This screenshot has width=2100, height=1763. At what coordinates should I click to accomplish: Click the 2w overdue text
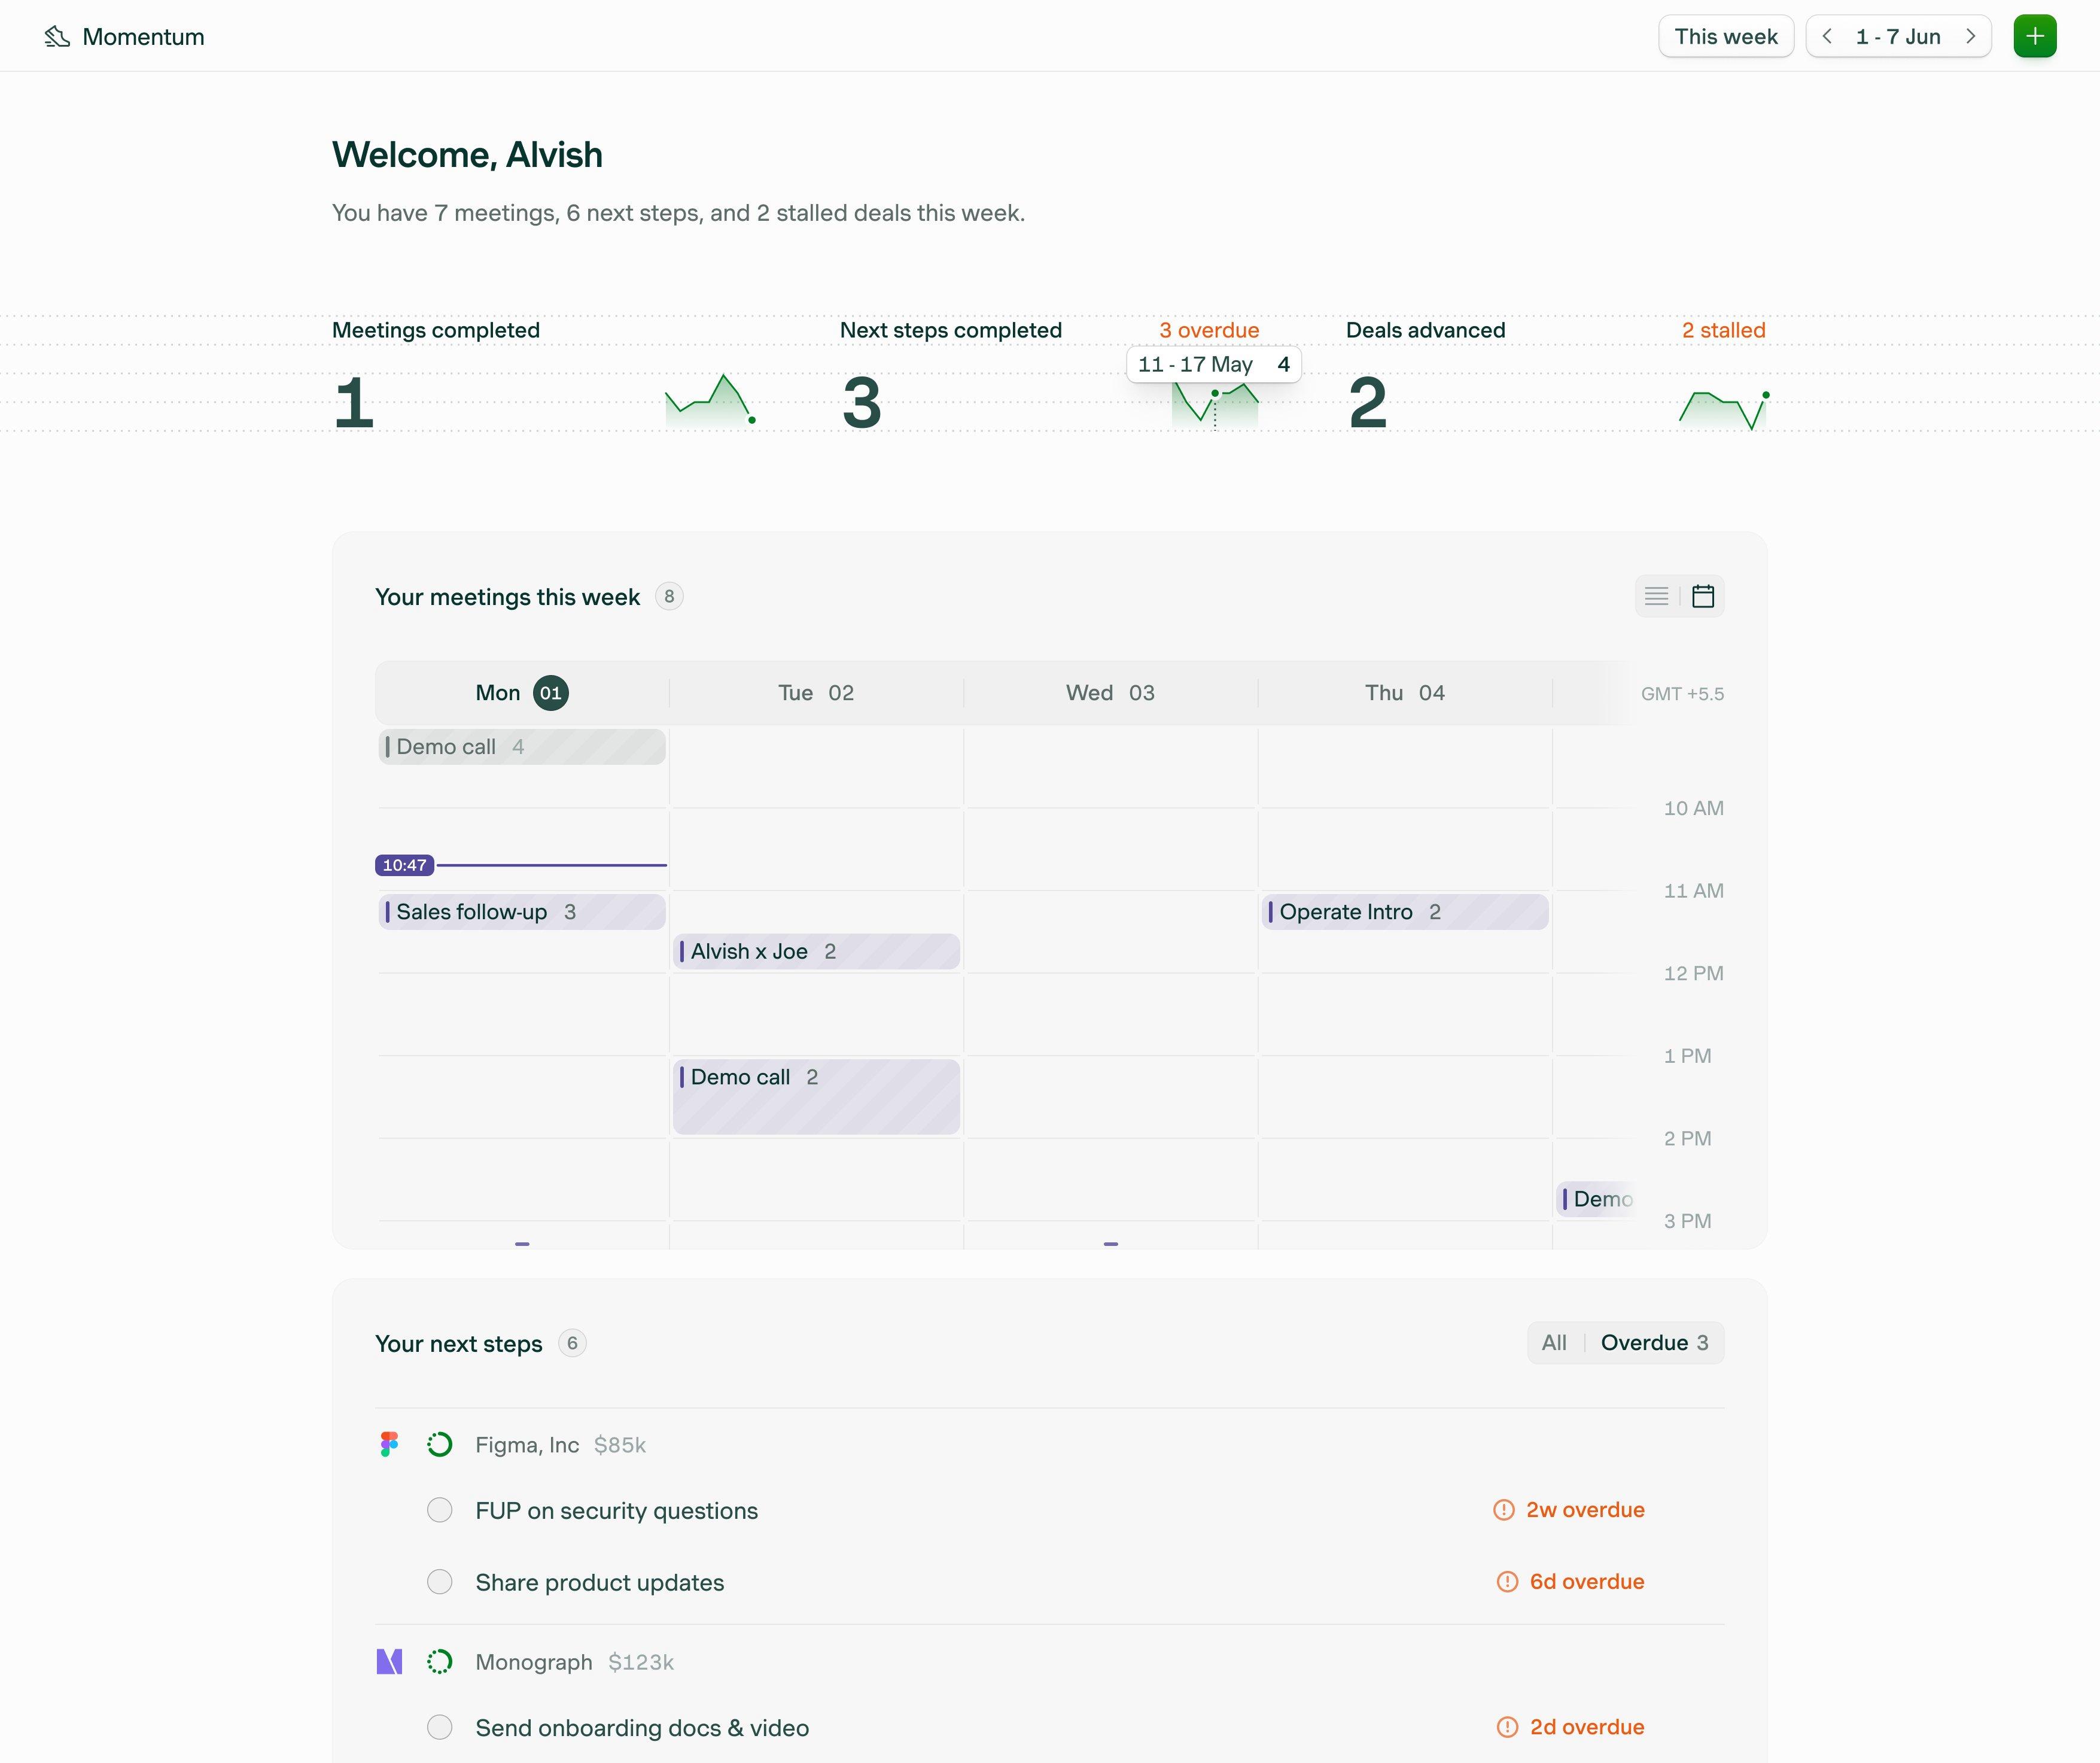pos(1585,1510)
